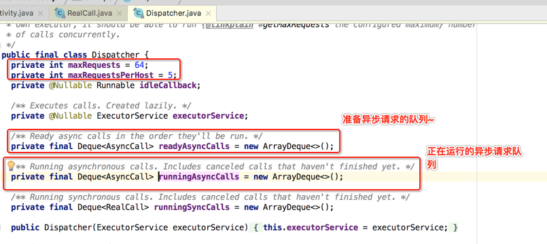This screenshot has height=244, width=547.
Task: Click the highlighted runningAsyncCalls field name
Action: point(199,177)
